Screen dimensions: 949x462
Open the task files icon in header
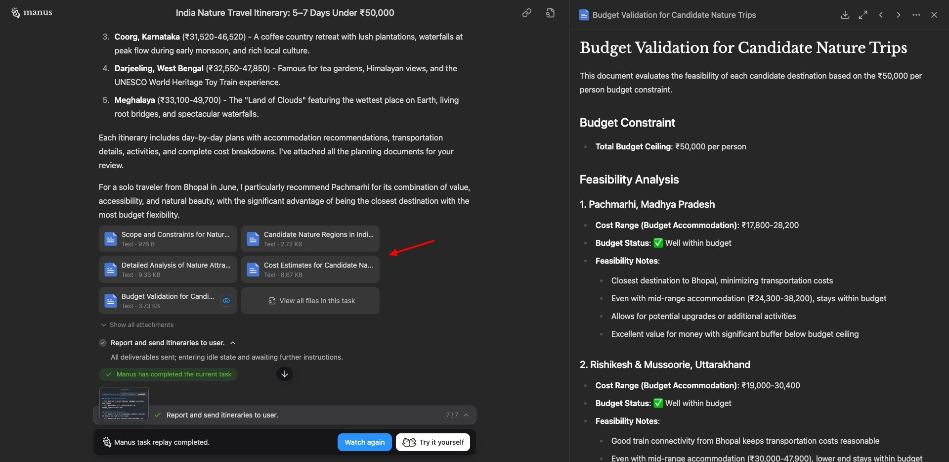click(x=550, y=13)
